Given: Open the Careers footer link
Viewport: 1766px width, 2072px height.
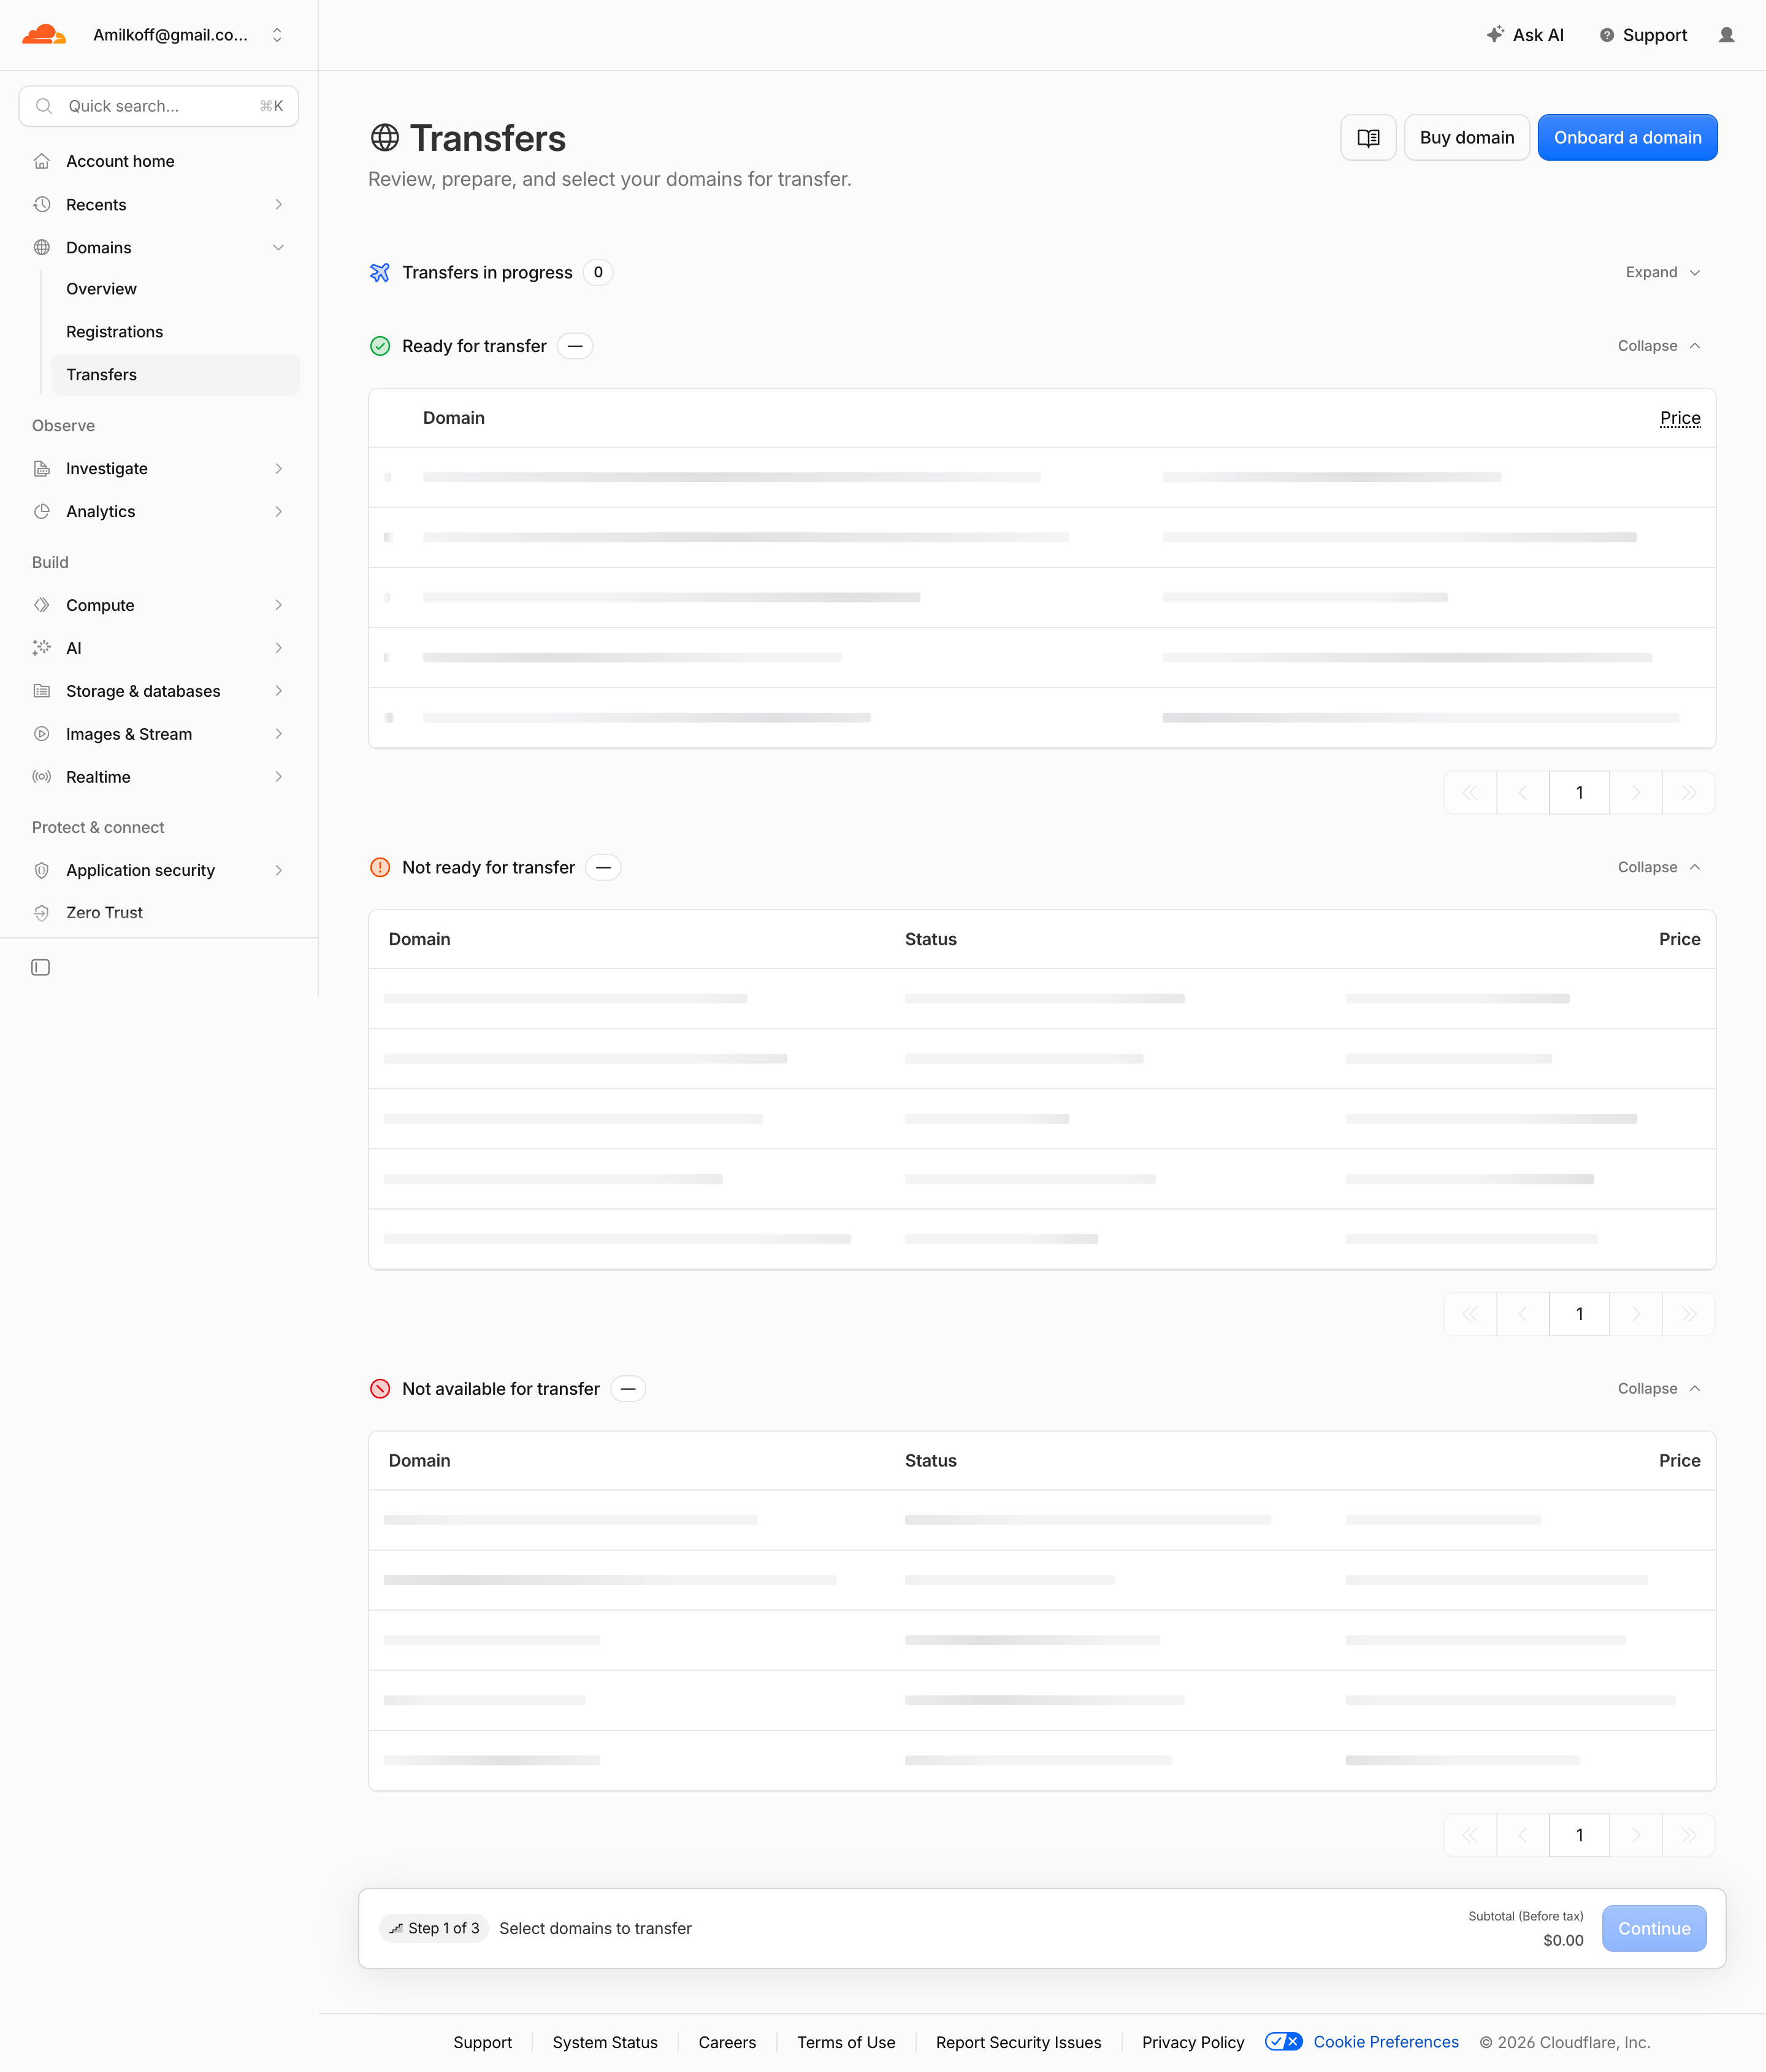Looking at the screenshot, I should coord(727,2042).
